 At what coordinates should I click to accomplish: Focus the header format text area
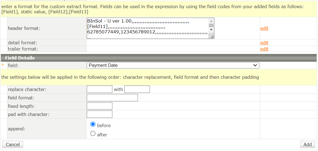click(147, 28)
